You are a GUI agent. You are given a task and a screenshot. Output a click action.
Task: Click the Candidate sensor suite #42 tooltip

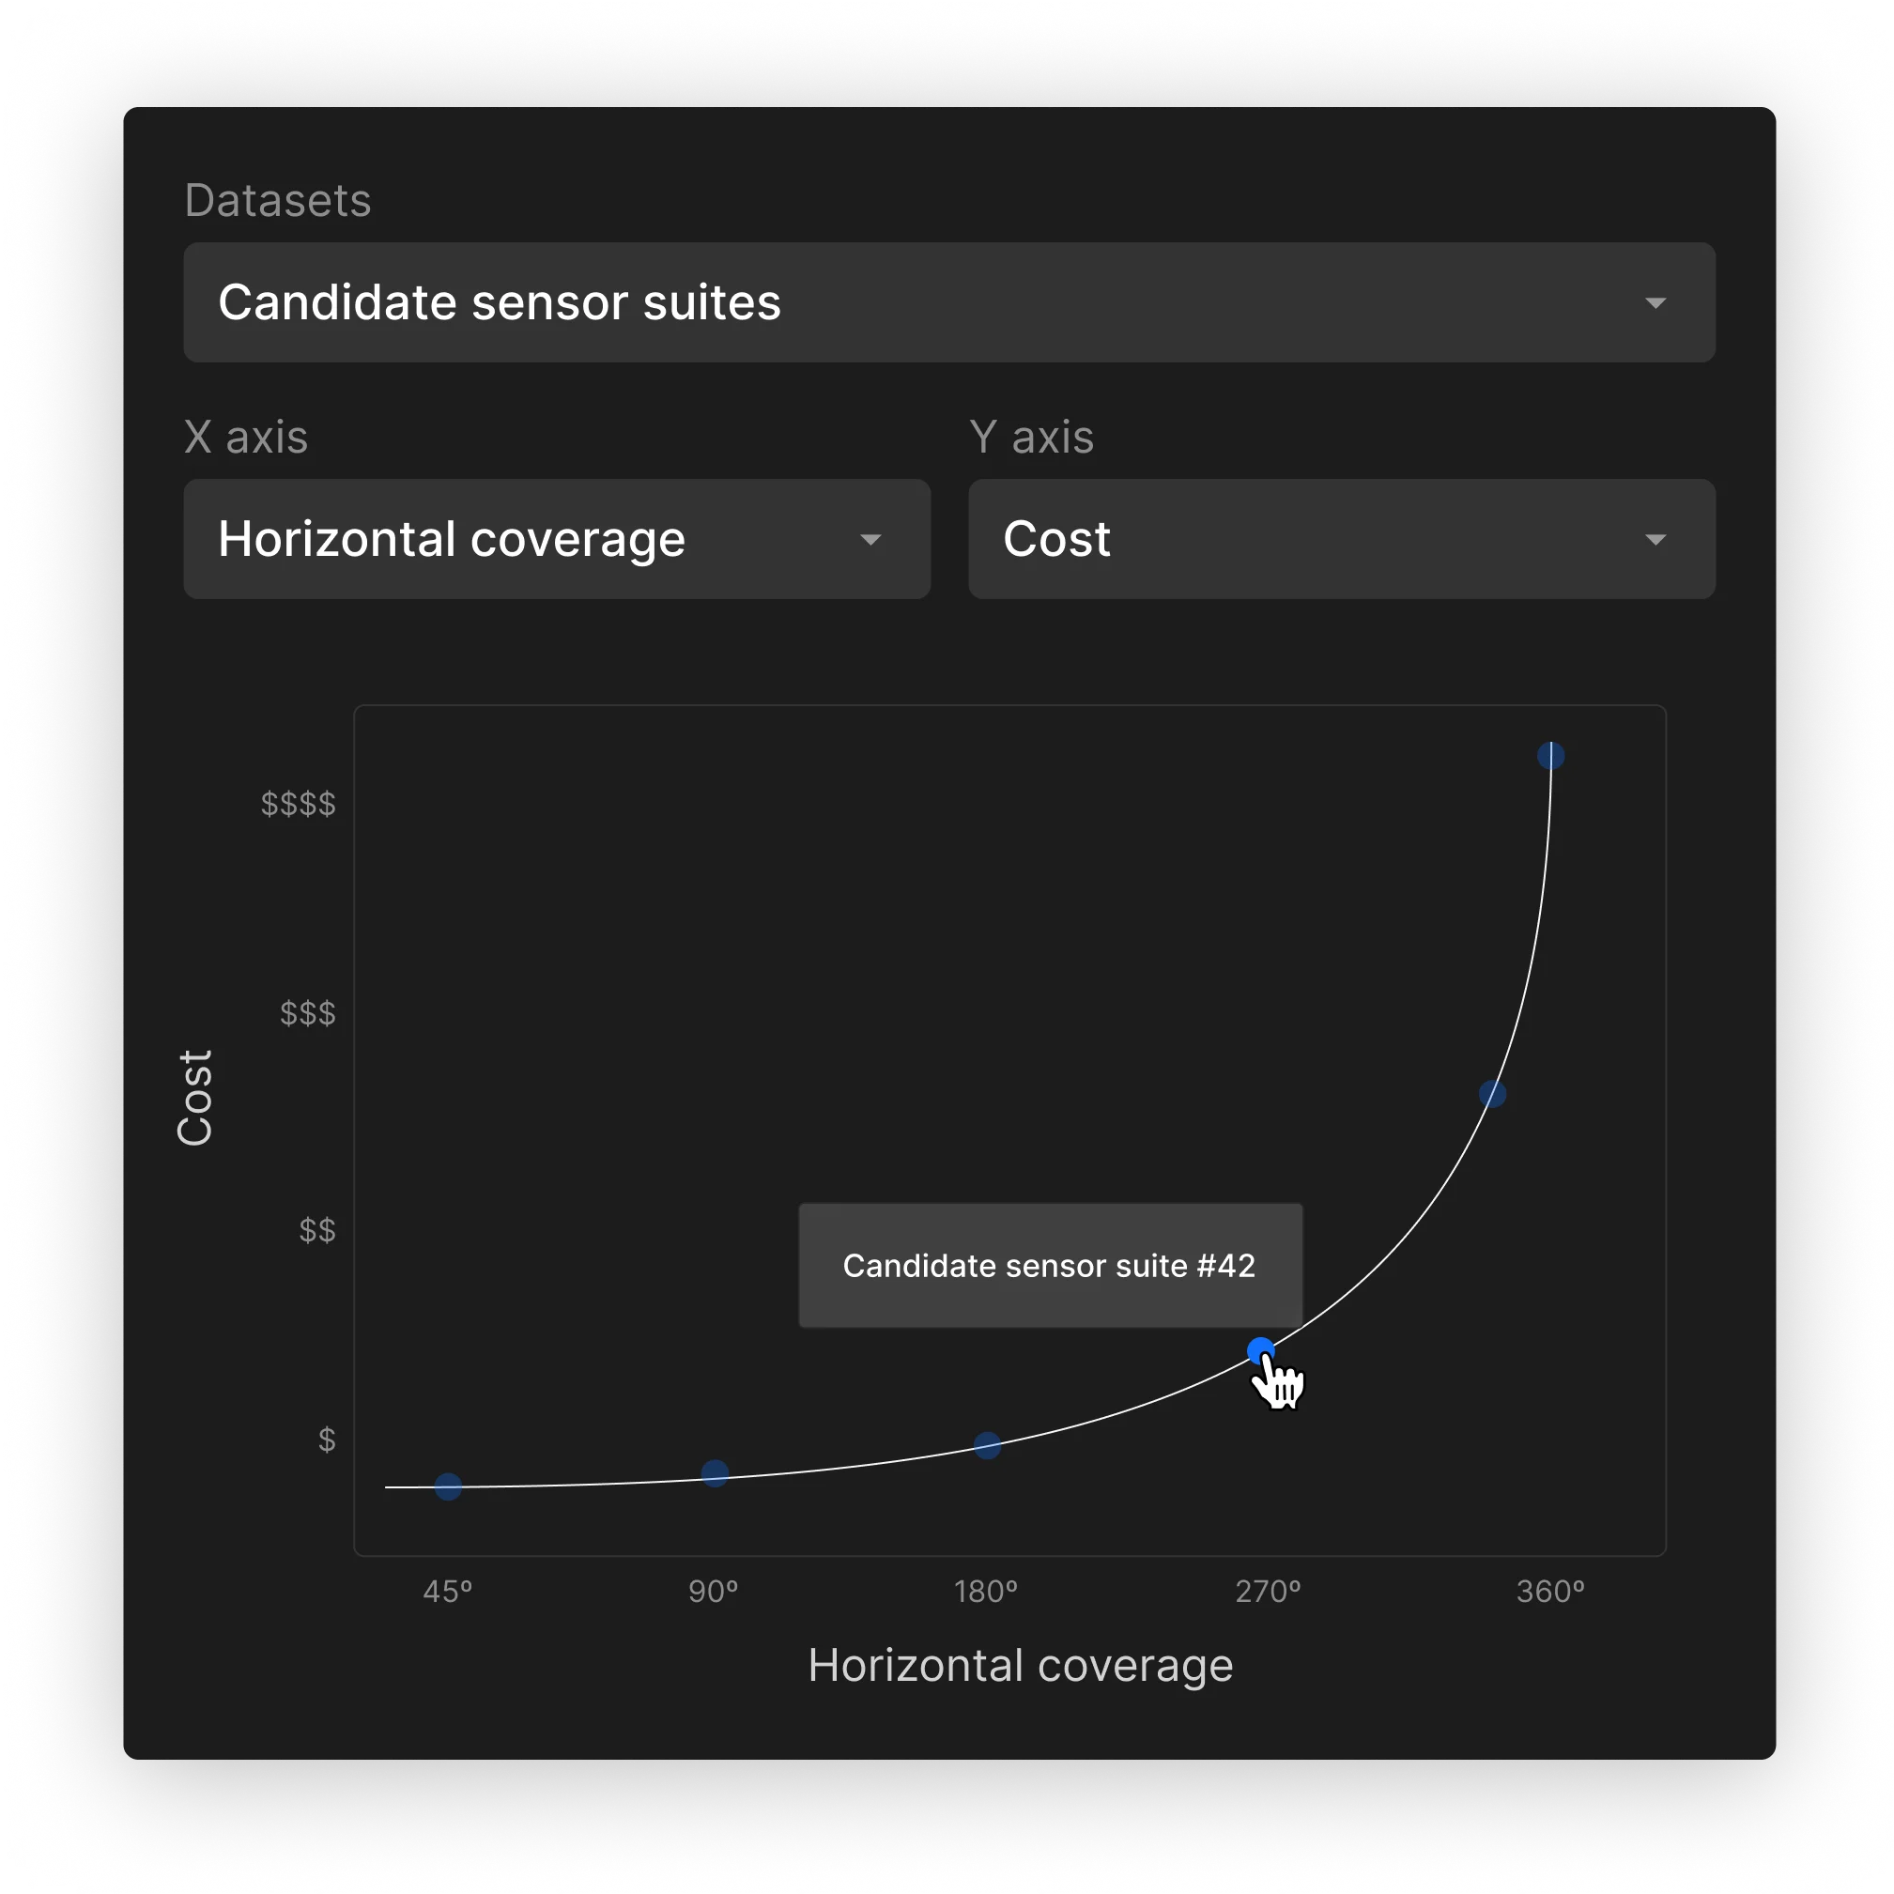coord(1049,1266)
